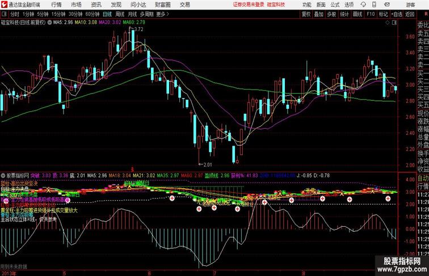Click the 3.72 high price marker

138,29
